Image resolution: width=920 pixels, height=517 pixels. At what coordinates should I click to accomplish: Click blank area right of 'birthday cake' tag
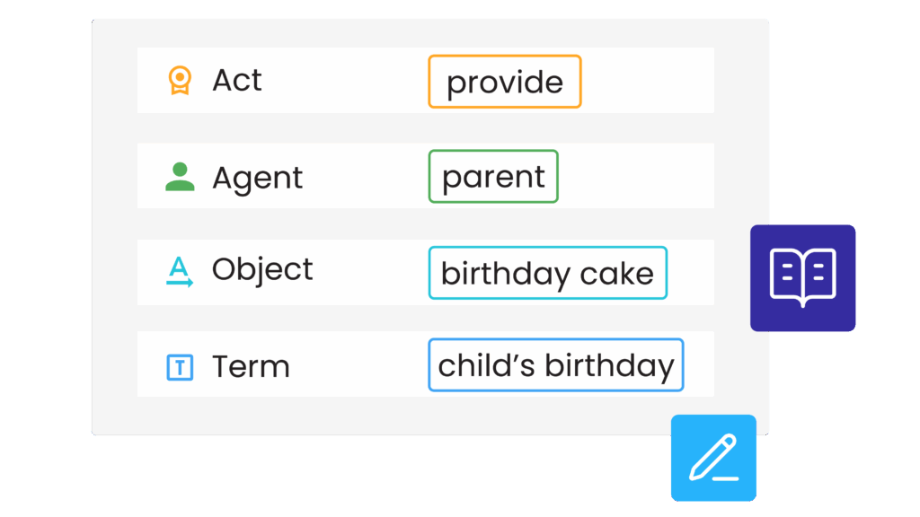pyautogui.click(x=691, y=272)
